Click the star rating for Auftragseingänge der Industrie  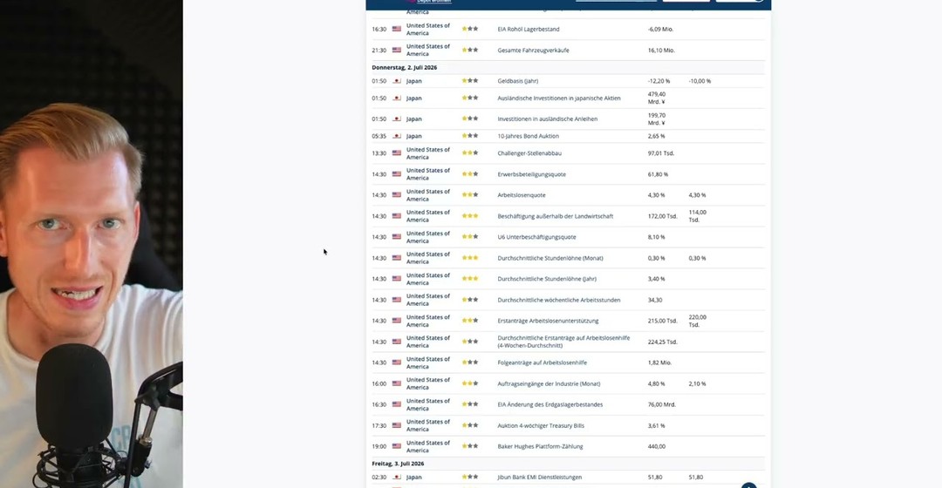[470, 383]
